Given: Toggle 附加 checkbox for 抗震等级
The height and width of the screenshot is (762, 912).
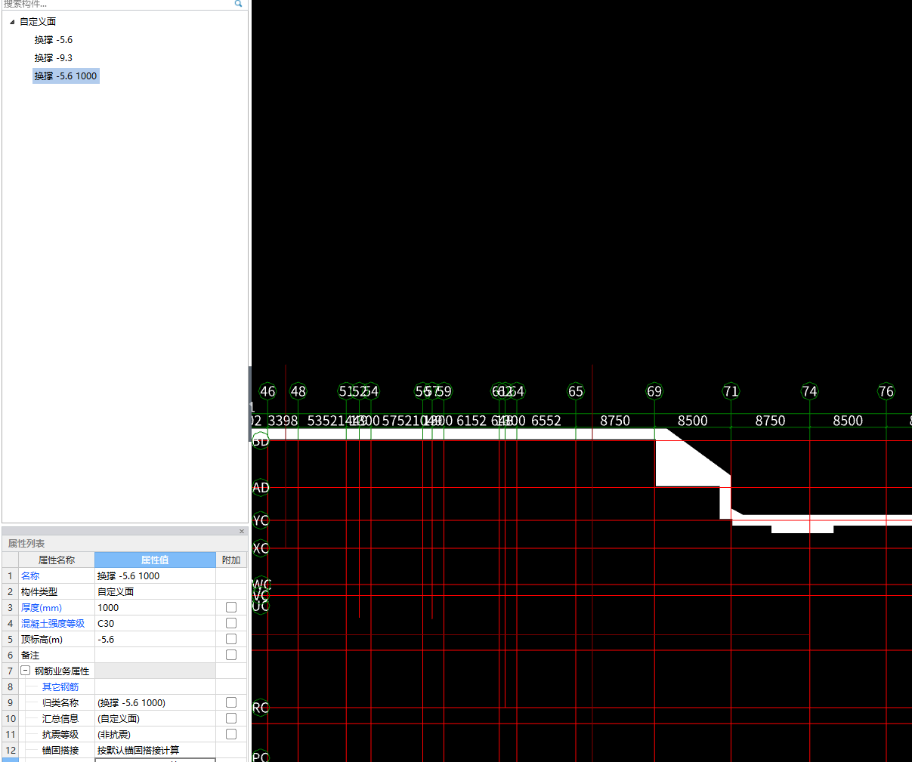Looking at the screenshot, I should point(231,734).
